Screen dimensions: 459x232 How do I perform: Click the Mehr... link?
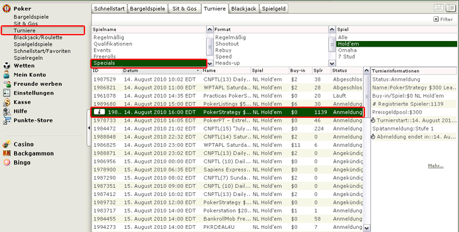tap(436, 166)
